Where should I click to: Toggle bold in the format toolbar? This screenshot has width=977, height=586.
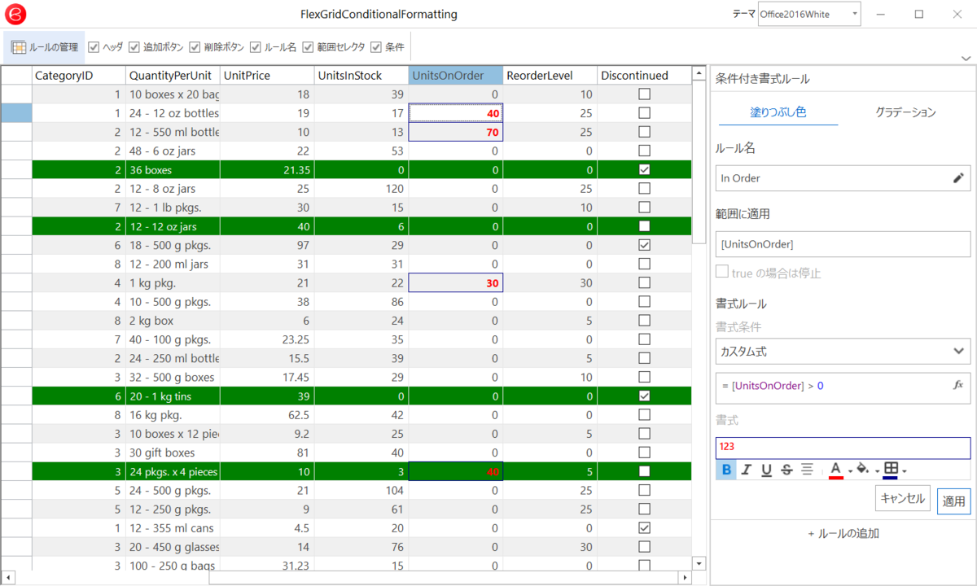[x=725, y=470]
